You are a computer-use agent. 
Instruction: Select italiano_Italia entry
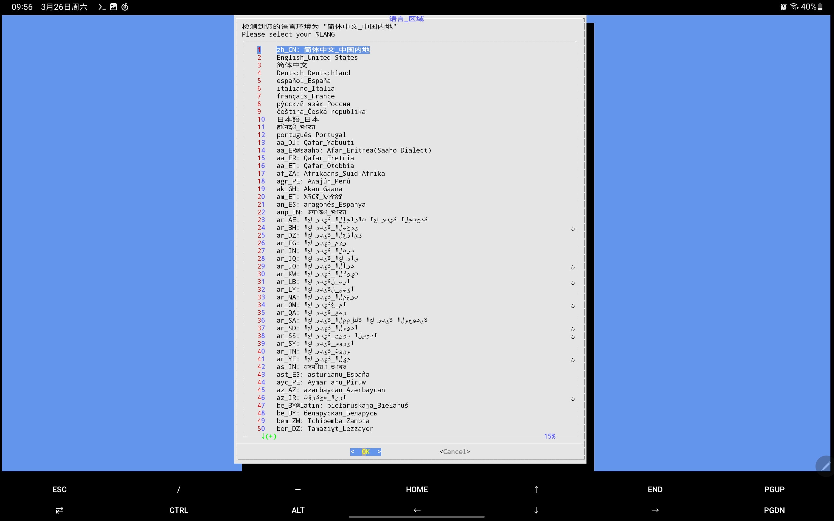pos(306,89)
